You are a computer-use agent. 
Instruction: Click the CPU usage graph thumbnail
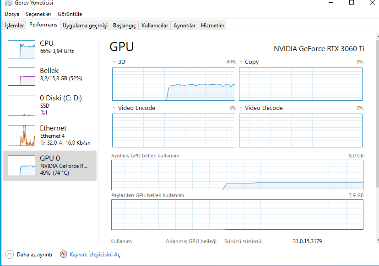(22, 49)
